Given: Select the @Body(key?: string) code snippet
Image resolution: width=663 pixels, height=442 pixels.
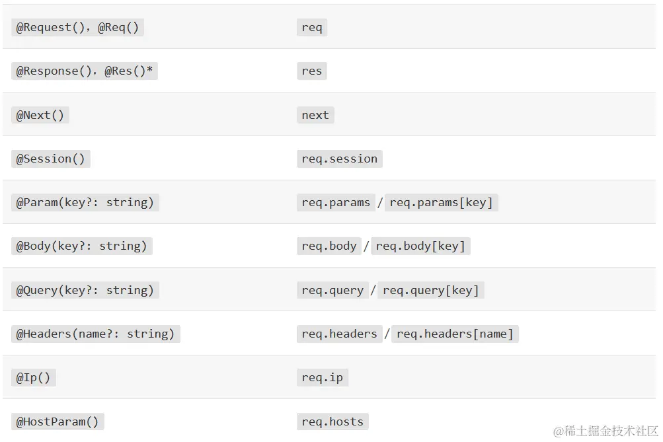Looking at the screenshot, I should pyautogui.click(x=82, y=246).
